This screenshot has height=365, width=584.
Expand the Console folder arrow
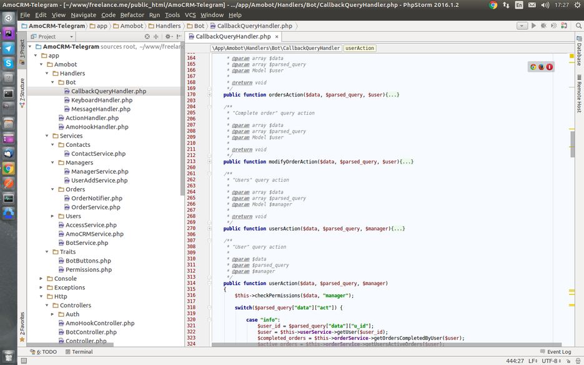click(x=41, y=279)
